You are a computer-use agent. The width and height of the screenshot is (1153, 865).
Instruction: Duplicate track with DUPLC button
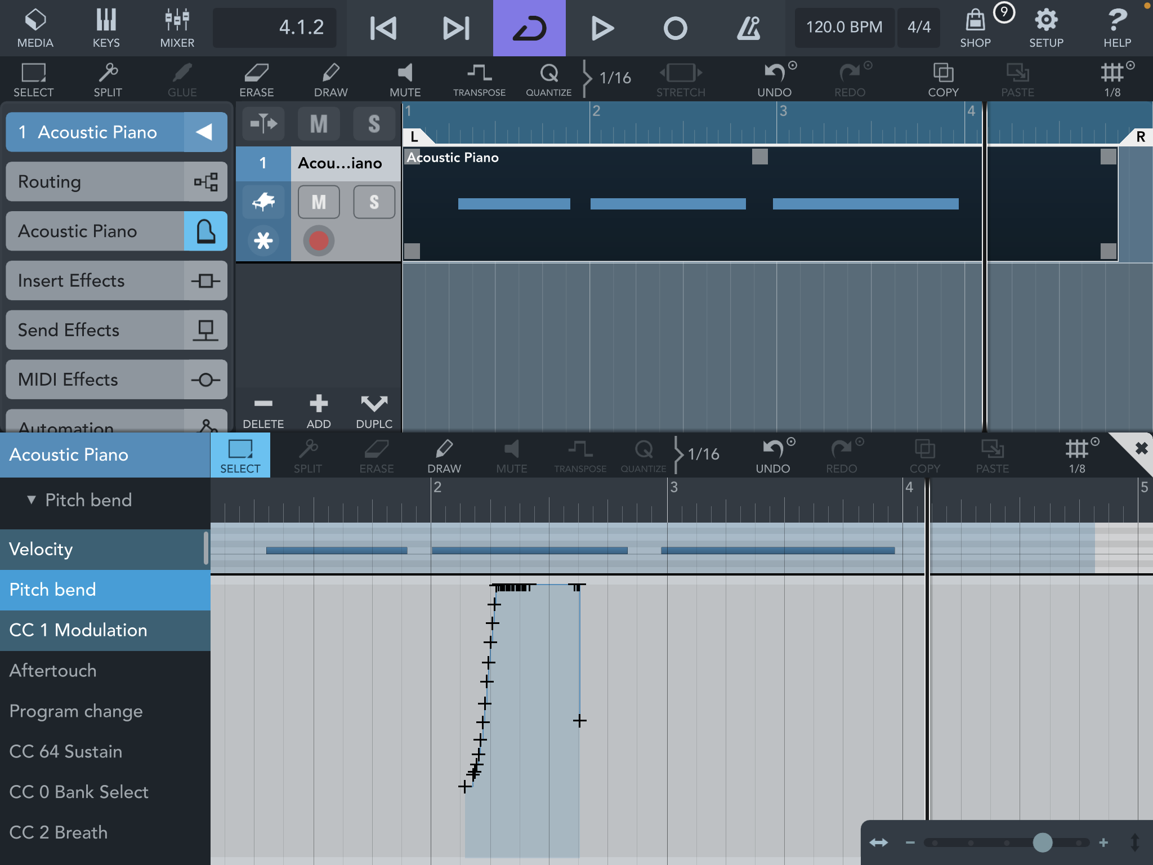point(374,411)
